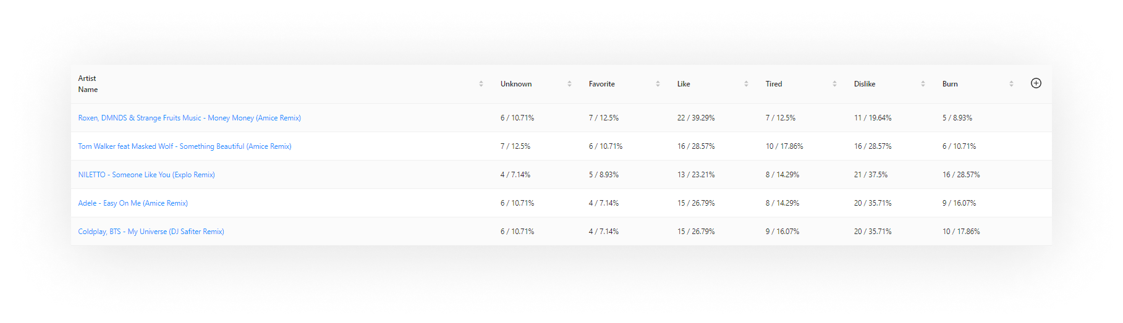Screen dimensions: 1123x323
Task: Click the Burn column header label
Action: click(950, 84)
